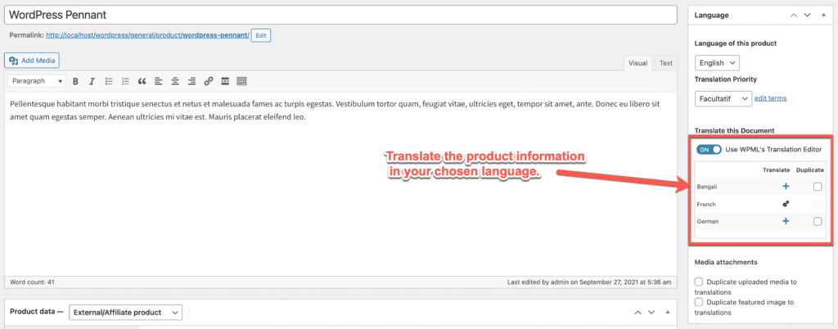Select the Media attachments heading
Viewport: 838px width, 329px height.
click(x=727, y=262)
